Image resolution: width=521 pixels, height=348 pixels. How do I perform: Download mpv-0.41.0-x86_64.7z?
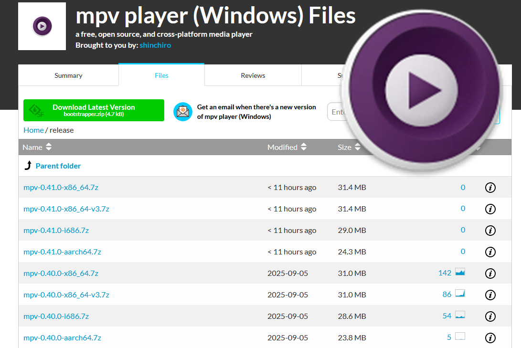pyautogui.click(x=61, y=187)
